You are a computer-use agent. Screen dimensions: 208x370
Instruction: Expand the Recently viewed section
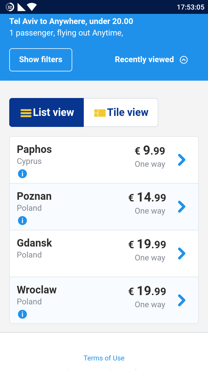[x=144, y=60]
